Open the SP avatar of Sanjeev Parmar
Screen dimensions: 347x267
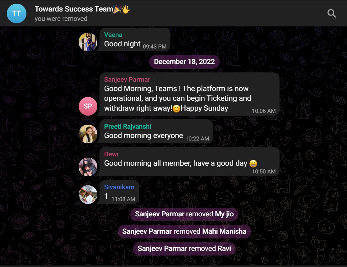[x=88, y=106]
